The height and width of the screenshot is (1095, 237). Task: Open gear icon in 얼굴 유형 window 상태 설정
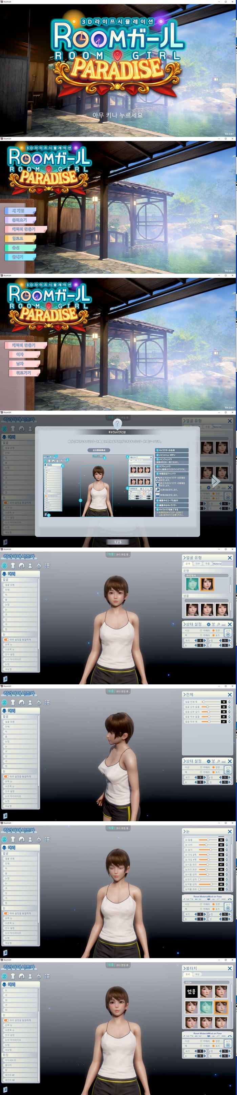click(209, 624)
